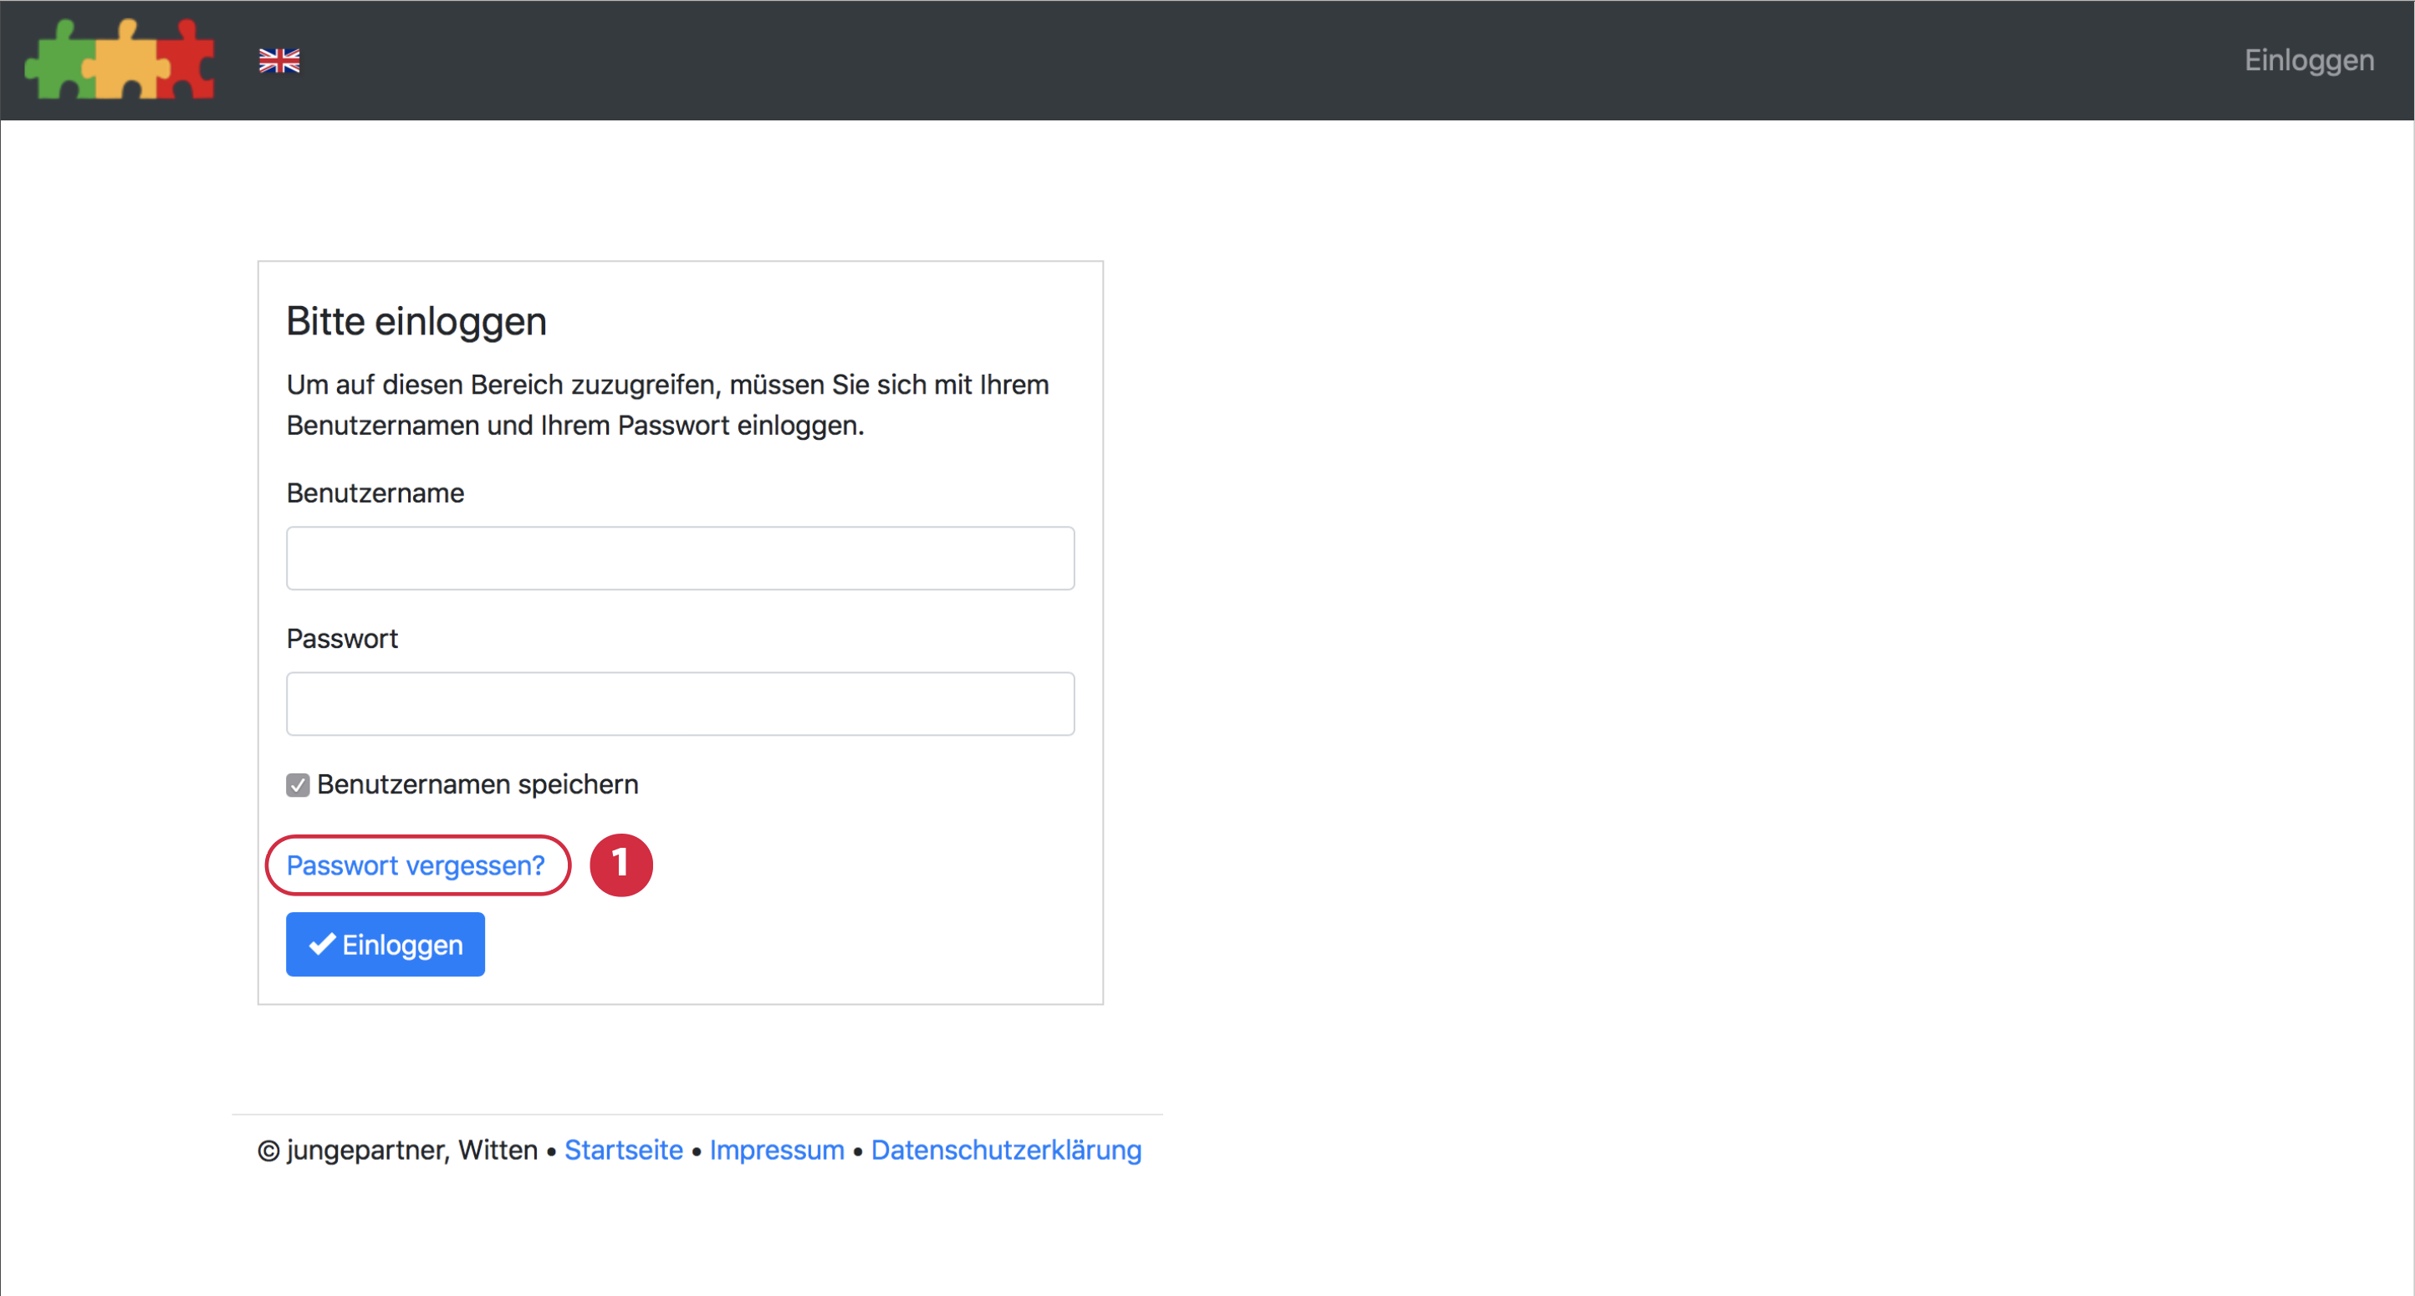Click the checkmark icon on Einloggen button
The height and width of the screenshot is (1296, 2415).
pos(323,944)
